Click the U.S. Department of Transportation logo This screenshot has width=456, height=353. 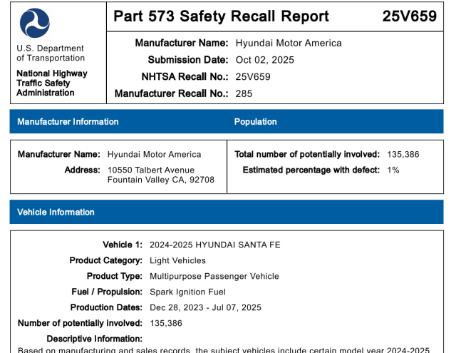coord(35,24)
